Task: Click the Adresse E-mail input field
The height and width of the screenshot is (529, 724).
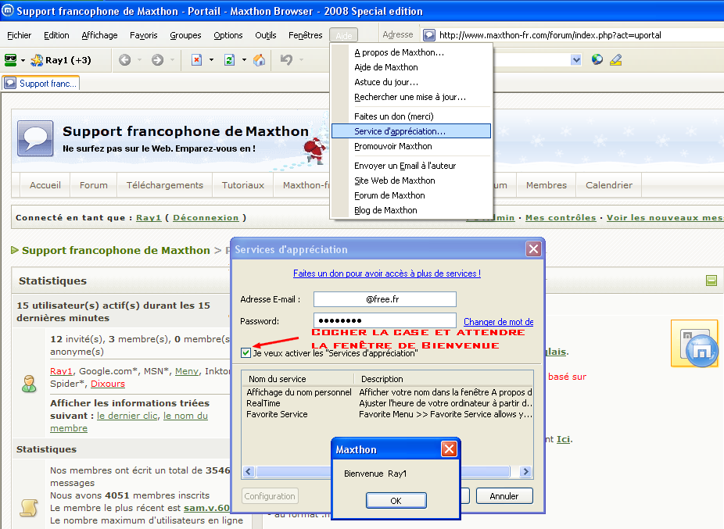Action: 385,299
